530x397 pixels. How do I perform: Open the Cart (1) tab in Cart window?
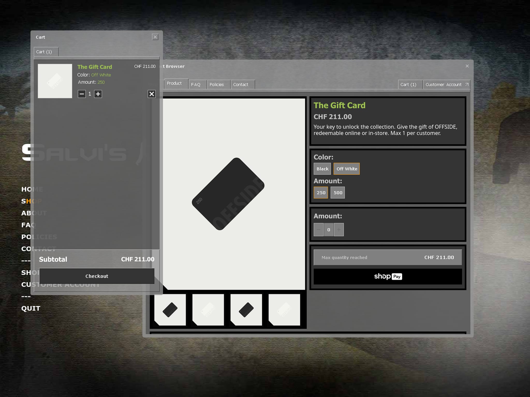(46, 52)
